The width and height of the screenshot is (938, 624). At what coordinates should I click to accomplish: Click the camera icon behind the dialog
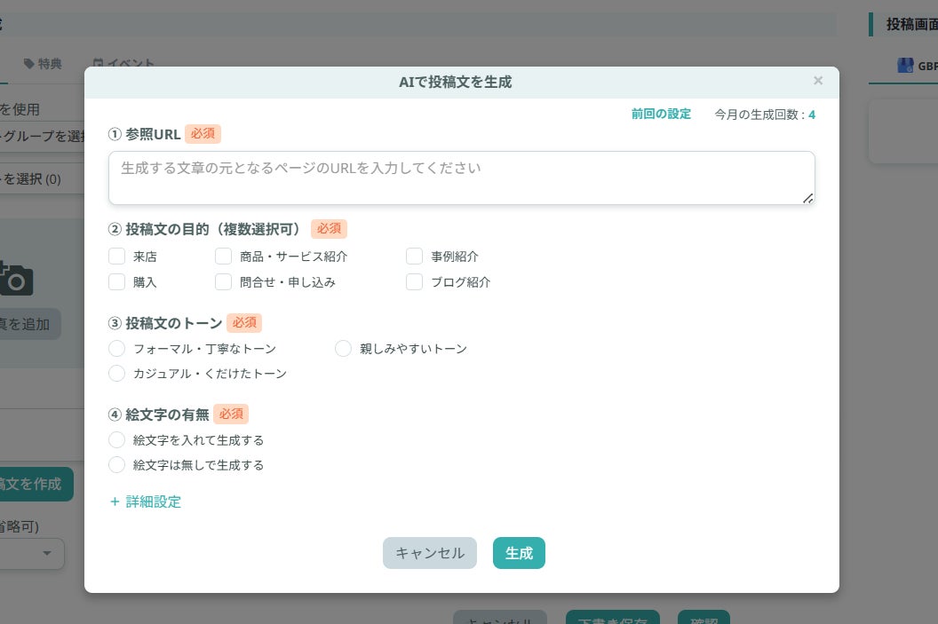[16, 279]
